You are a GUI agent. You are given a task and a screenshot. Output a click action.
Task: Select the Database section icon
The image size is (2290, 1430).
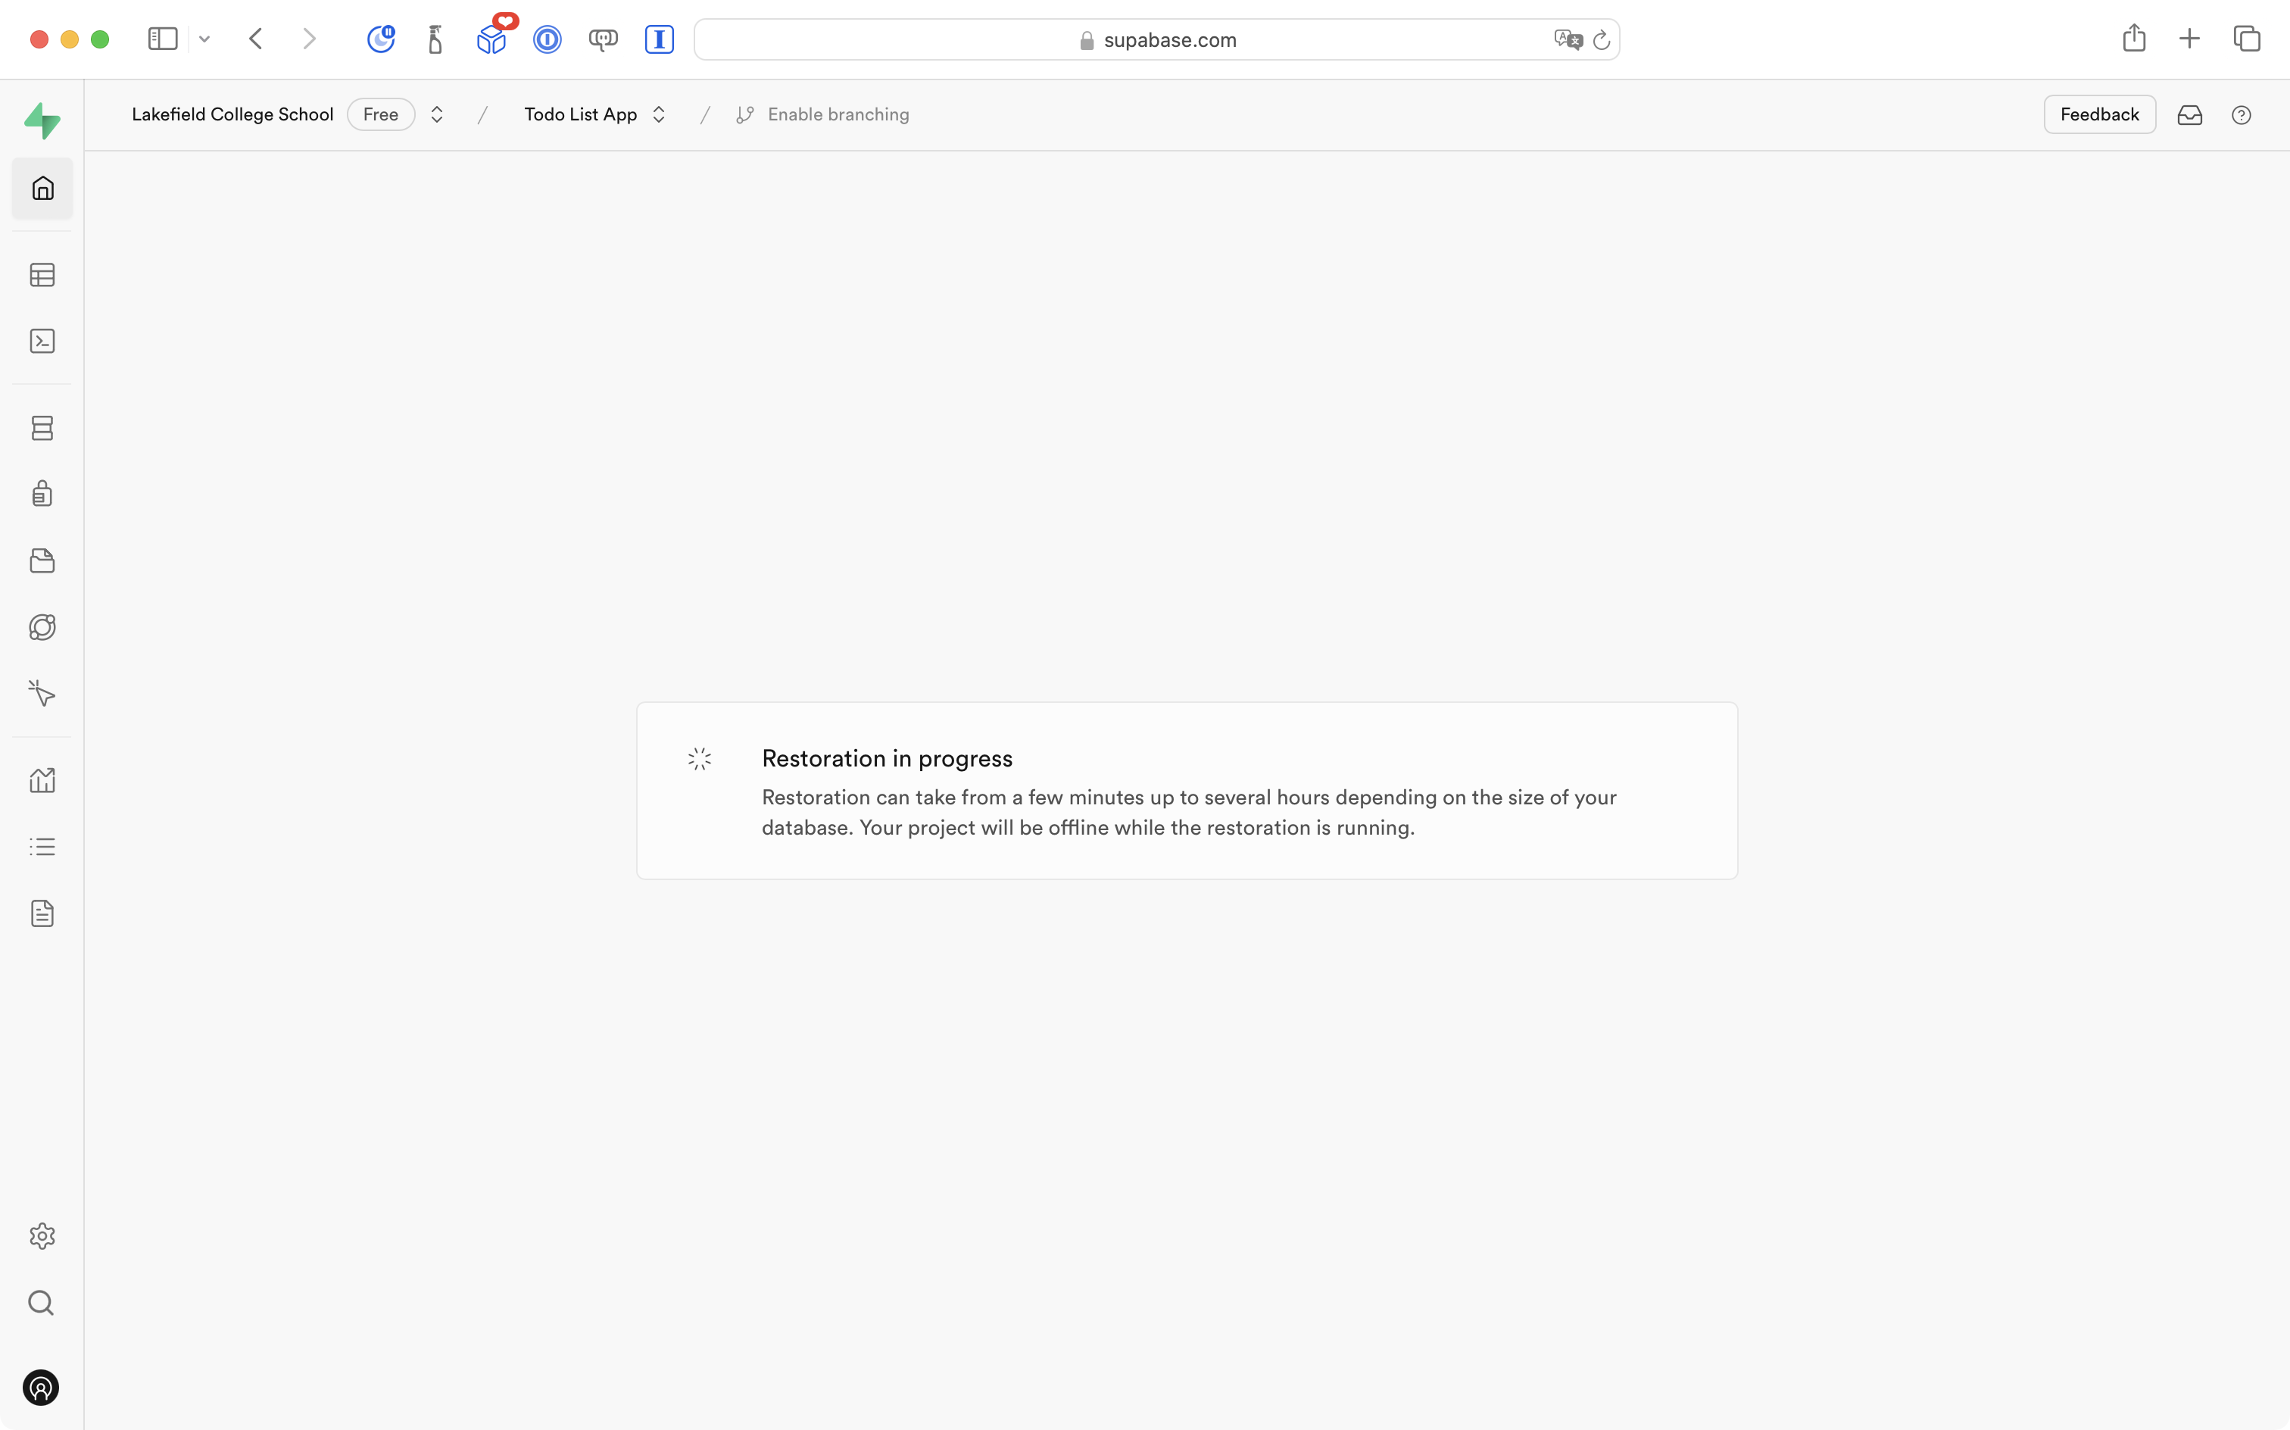[x=42, y=427]
